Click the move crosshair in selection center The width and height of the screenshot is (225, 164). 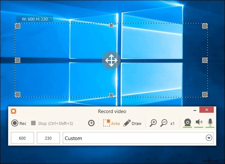pyautogui.click(x=111, y=60)
